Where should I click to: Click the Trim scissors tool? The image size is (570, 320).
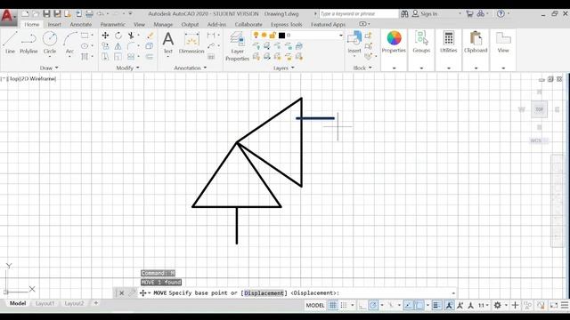[x=131, y=36]
